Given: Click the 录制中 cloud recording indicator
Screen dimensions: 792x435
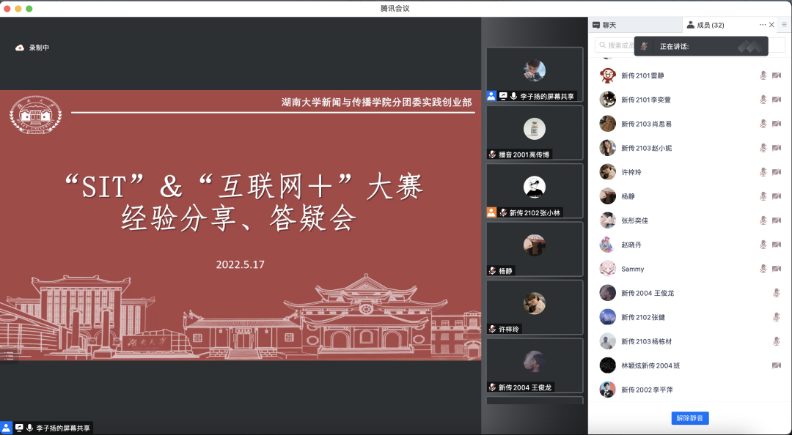Looking at the screenshot, I should pyautogui.click(x=32, y=48).
